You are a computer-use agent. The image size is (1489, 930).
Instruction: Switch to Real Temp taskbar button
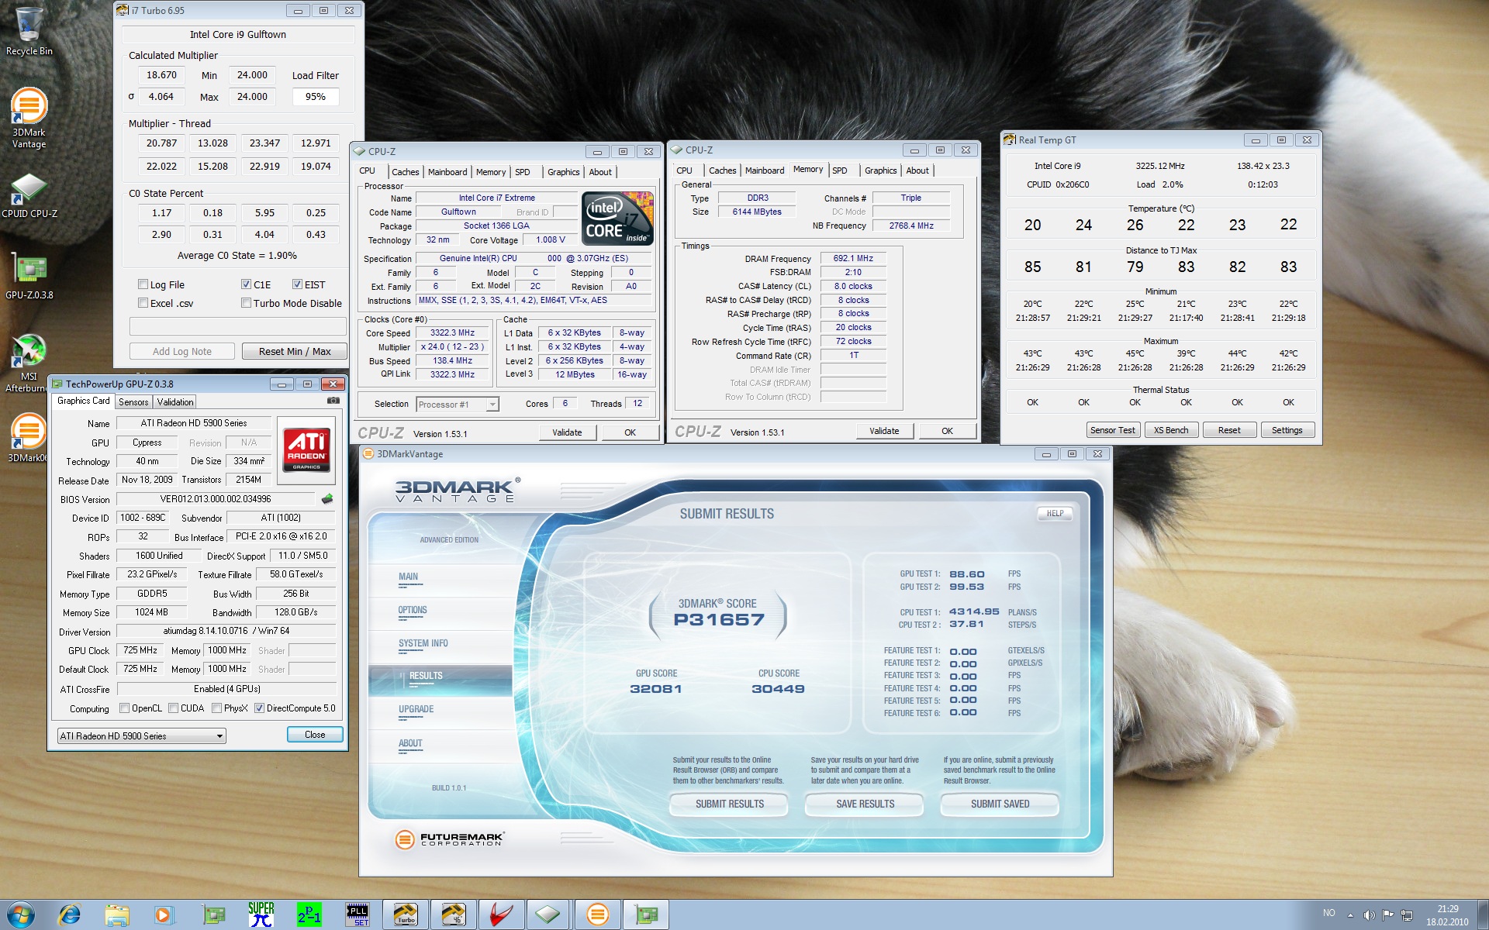pos(454,914)
